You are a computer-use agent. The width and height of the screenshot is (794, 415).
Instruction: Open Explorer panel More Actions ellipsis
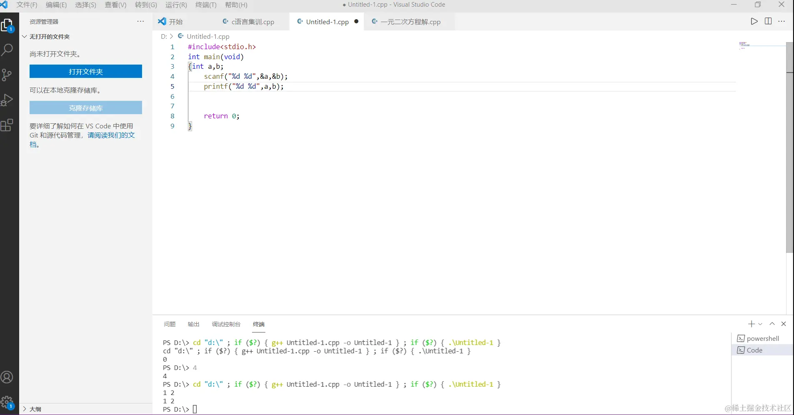141,21
